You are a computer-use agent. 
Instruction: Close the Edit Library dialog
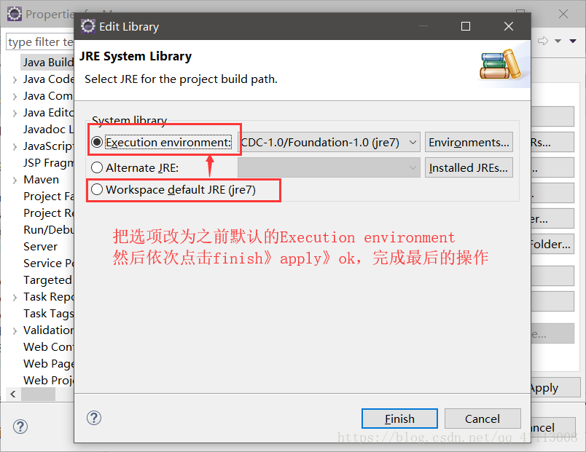tap(508, 26)
